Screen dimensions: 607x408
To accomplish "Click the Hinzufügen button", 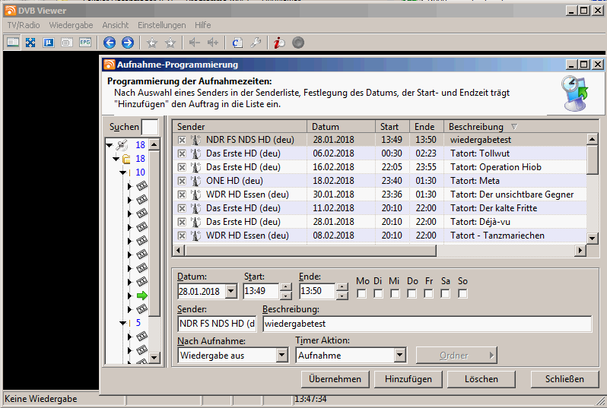I will pyautogui.click(x=408, y=379).
